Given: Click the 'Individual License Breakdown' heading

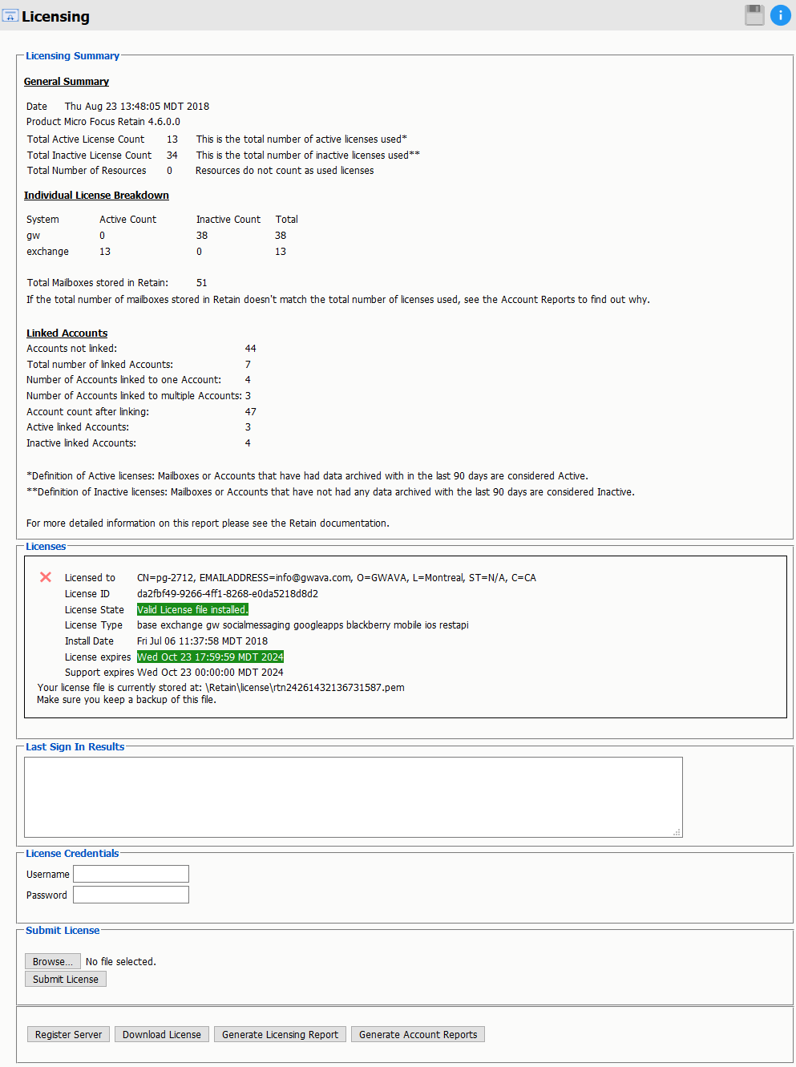Looking at the screenshot, I should click(96, 196).
